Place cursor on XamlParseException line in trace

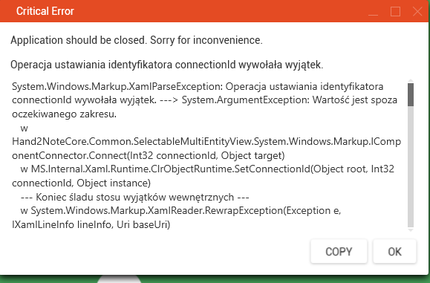[x=198, y=86]
